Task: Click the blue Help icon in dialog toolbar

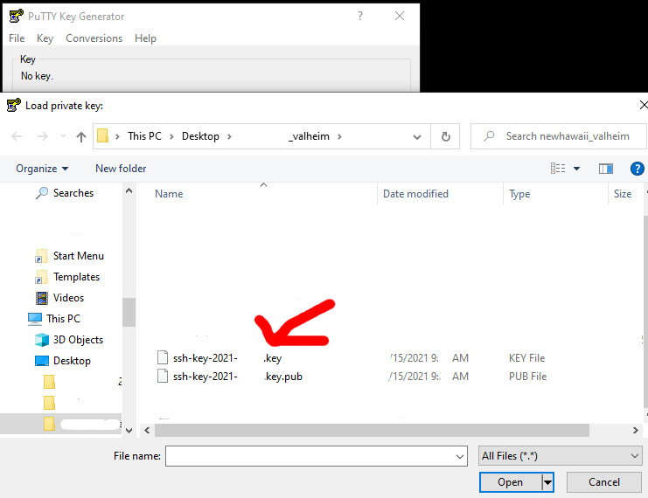Action: click(x=637, y=169)
